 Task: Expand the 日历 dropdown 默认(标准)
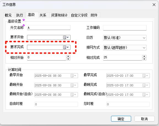[x=125, y=38]
